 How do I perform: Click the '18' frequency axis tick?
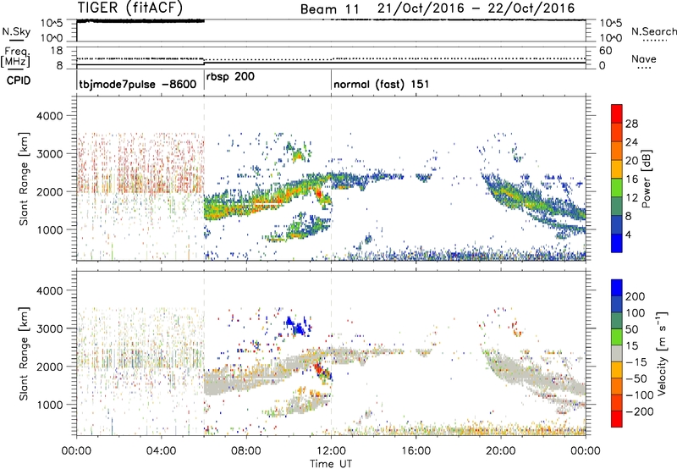(x=57, y=51)
